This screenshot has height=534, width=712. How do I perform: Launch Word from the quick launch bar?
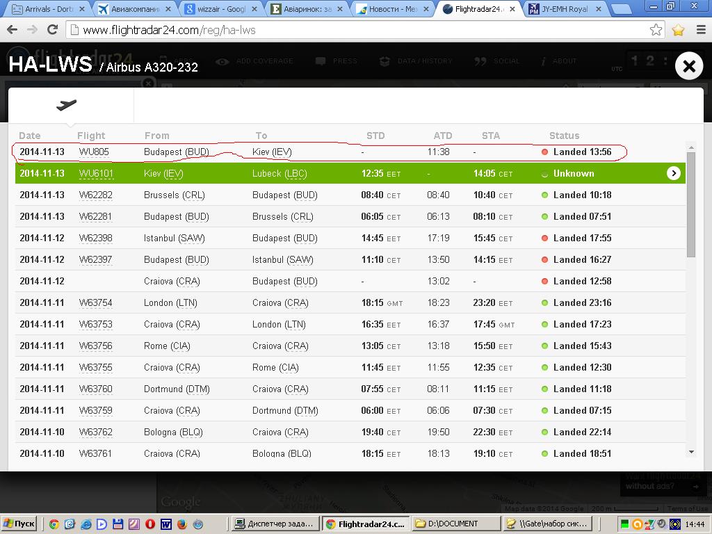pyautogui.click(x=165, y=524)
